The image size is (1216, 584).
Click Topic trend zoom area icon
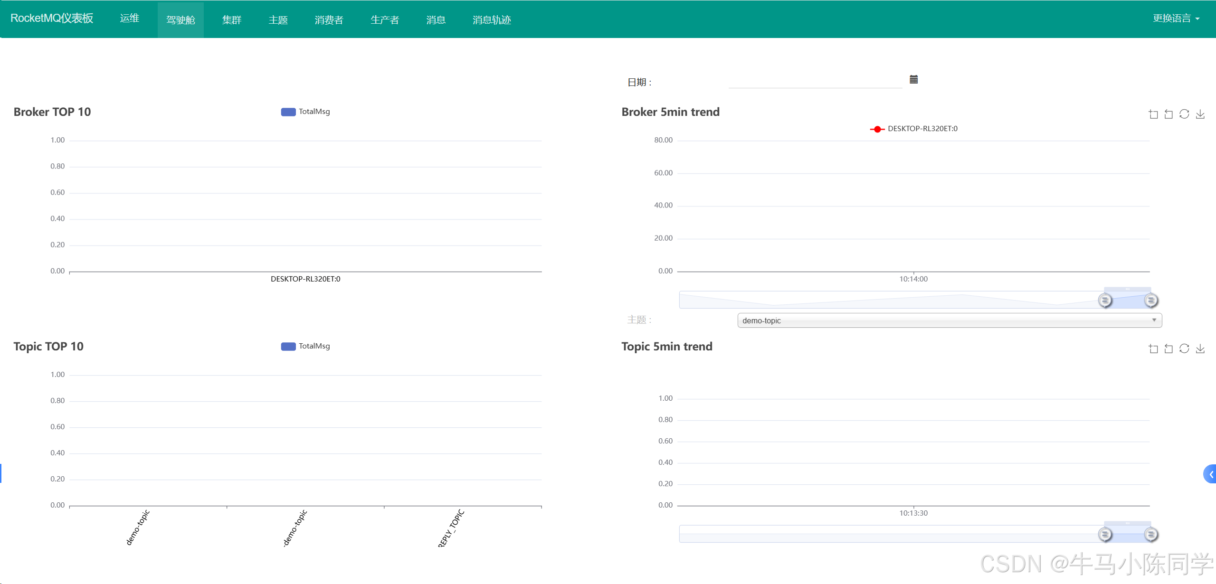pos(1153,349)
